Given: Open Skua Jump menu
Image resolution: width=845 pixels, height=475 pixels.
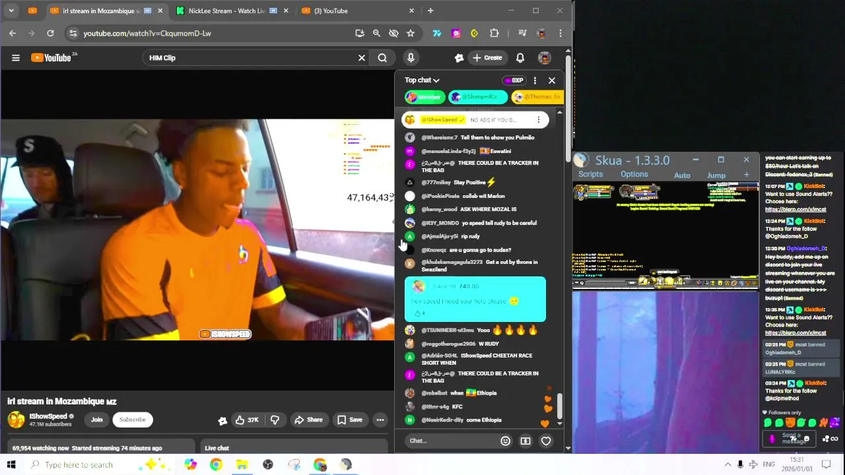Looking at the screenshot, I should (x=716, y=175).
